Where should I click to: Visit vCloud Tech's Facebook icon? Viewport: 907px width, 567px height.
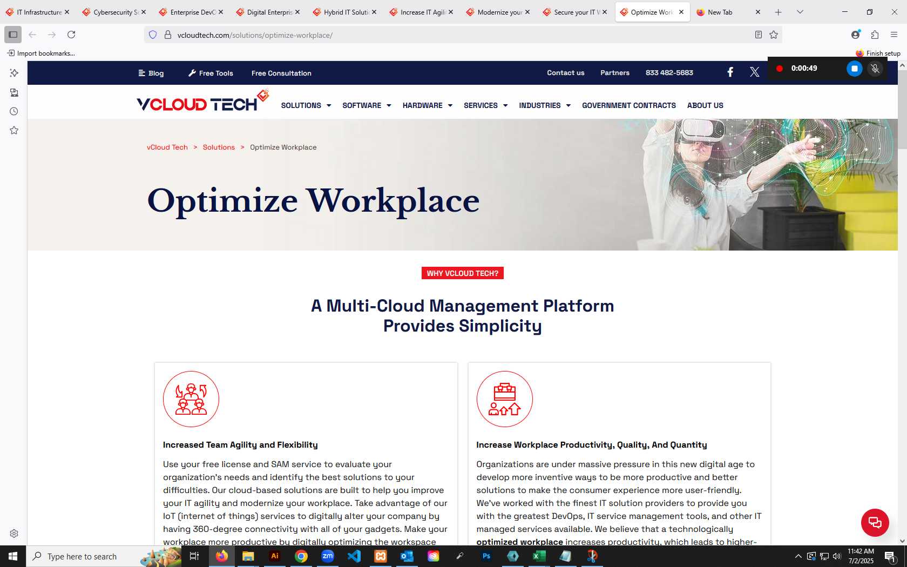(x=730, y=72)
